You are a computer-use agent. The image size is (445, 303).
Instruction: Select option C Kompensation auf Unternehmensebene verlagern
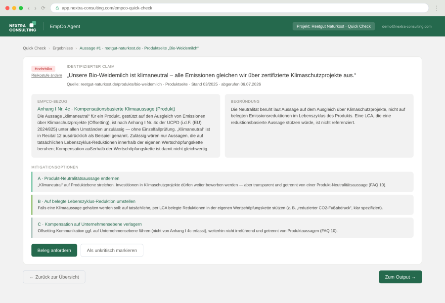click(222, 228)
